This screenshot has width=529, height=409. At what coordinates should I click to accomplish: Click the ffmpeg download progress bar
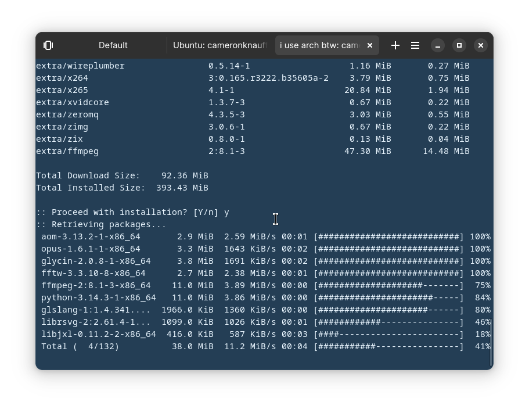388,285
